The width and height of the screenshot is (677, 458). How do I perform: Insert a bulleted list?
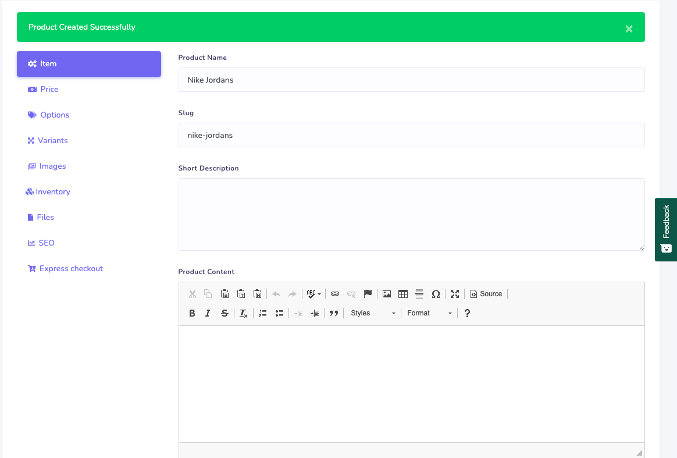point(279,313)
